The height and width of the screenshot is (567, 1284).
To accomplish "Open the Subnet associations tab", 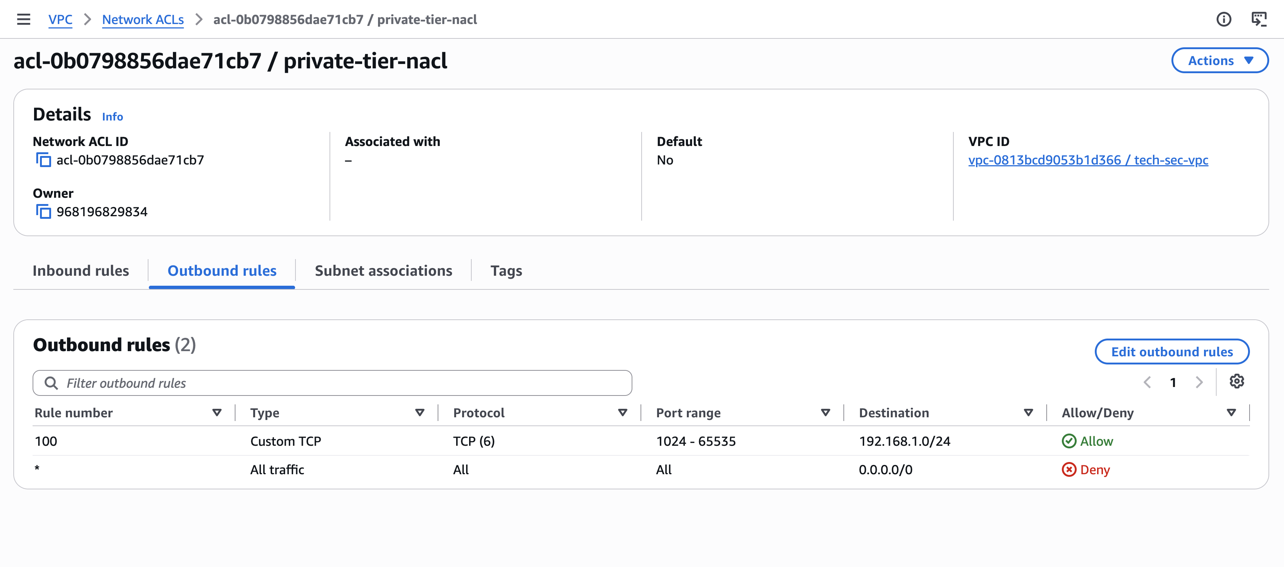I will click(383, 271).
